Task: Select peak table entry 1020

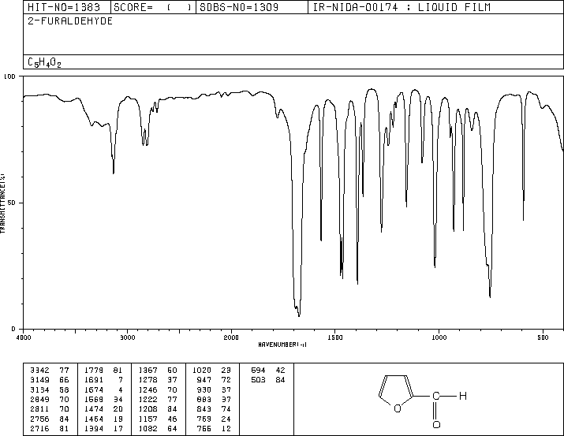Action: pos(202,371)
